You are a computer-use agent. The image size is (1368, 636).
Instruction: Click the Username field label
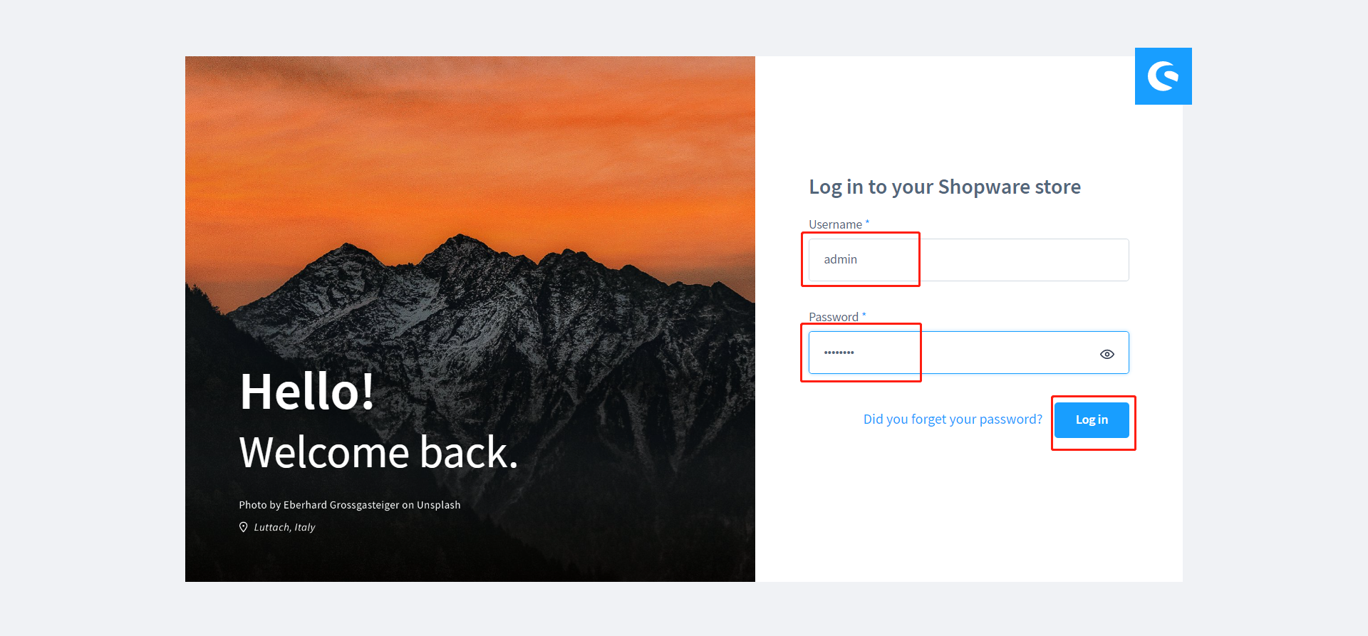(x=835, y=224)
